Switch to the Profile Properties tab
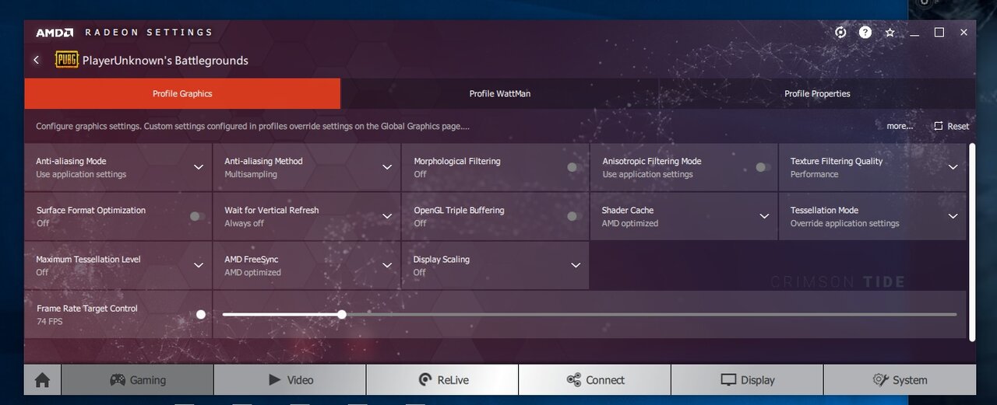Screen dimensions: 997x405 [x=817, y=93]
